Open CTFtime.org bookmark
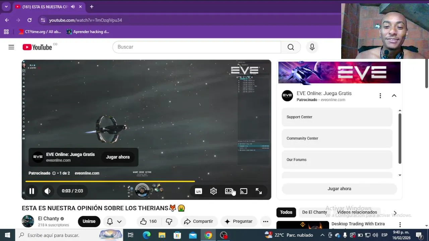Image resolution: width=429 pixels, height=241 pixels. [40, 32]
